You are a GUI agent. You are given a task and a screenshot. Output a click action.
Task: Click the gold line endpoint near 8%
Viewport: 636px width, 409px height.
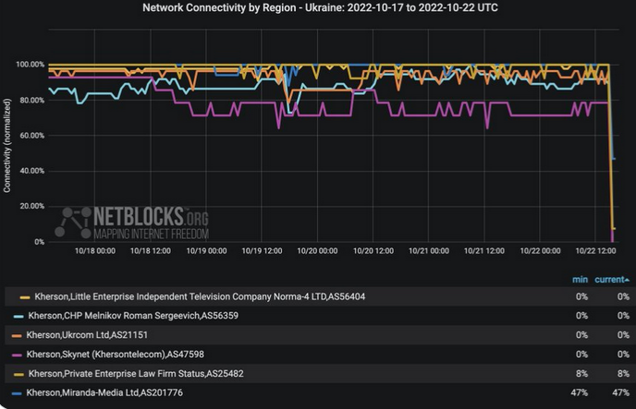[614, 229]
